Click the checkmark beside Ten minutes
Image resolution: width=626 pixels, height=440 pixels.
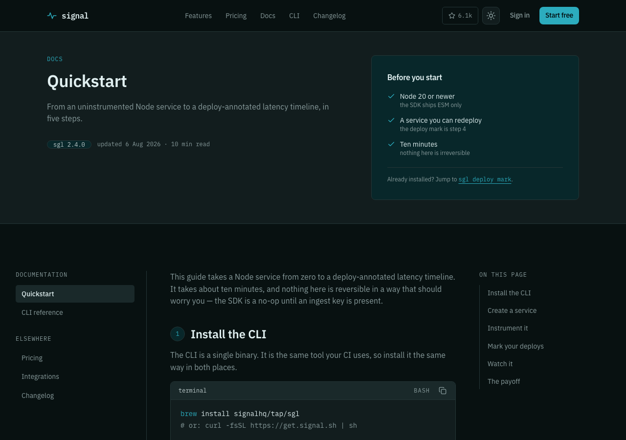tap(391, 144)
